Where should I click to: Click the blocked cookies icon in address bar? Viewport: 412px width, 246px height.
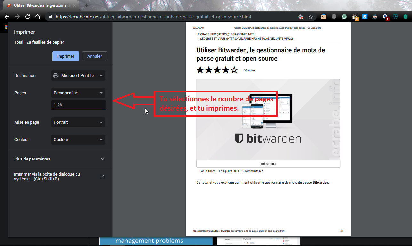pyautogui.click(x=301, y=17)
